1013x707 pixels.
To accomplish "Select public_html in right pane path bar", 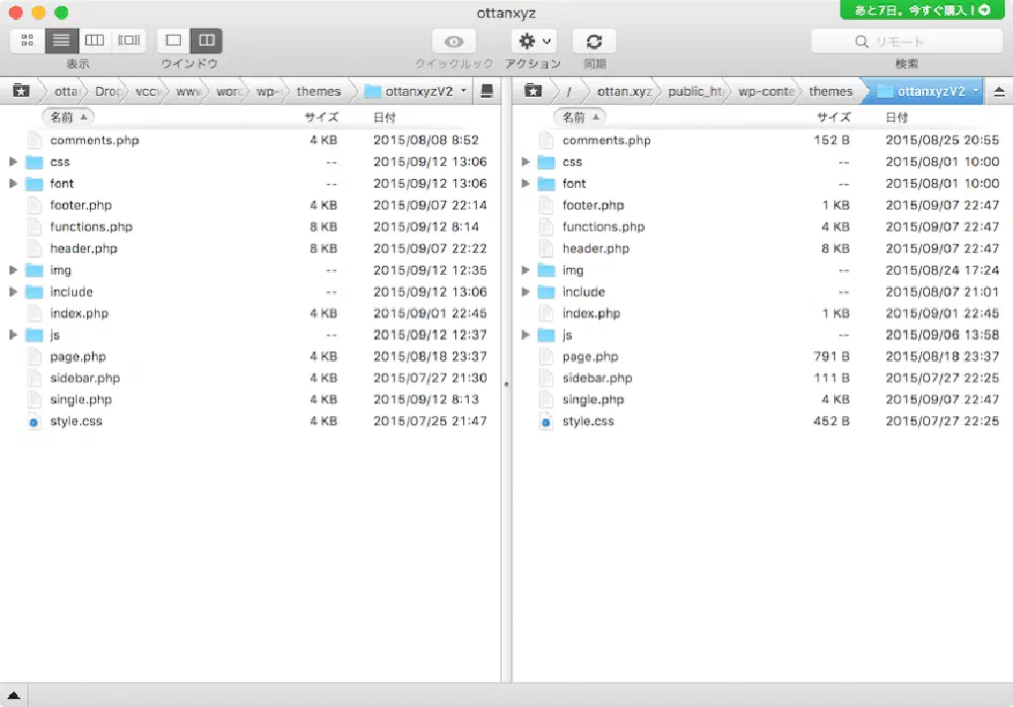I will pos(695,91).
